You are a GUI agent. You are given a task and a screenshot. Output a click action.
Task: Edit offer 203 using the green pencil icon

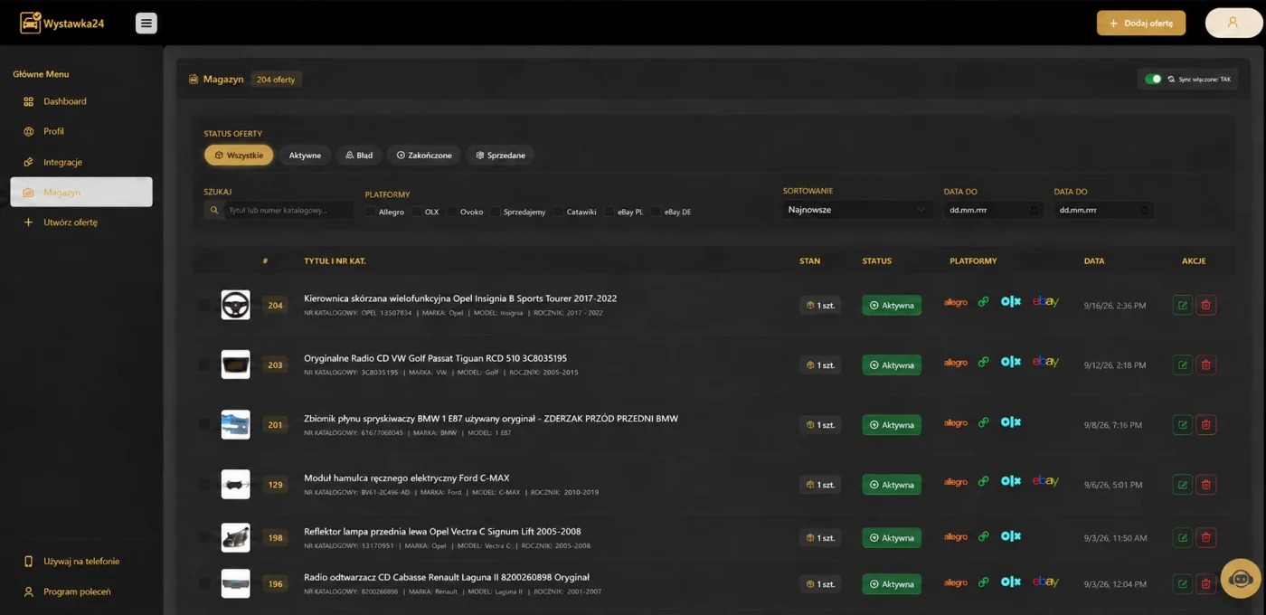click(1182, 365)
